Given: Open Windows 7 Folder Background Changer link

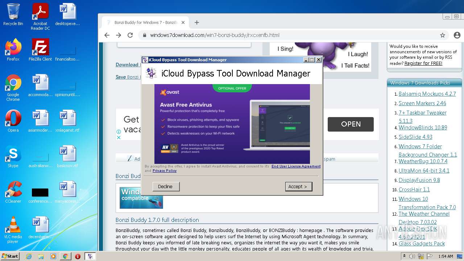Looking at the screenshot, I should tap(428, 150).
